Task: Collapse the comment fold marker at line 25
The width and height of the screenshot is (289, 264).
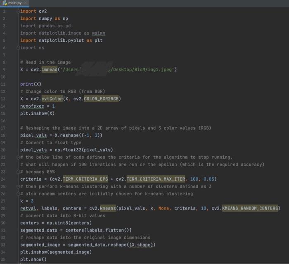Action: (18, 186)
